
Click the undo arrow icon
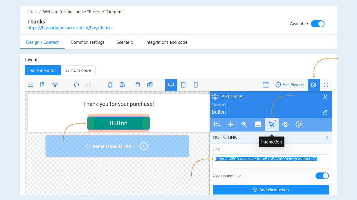coord(76,85)
